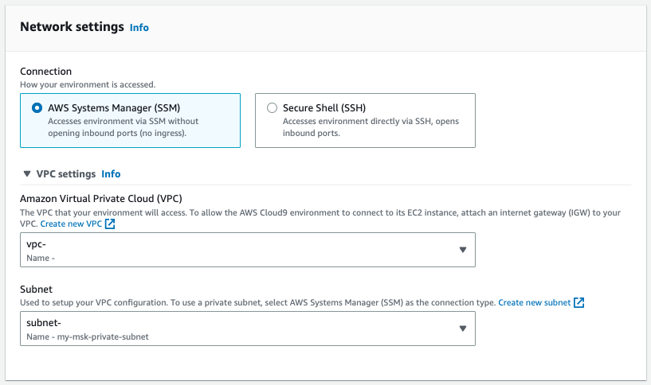Viewport: 651px width, 385px height.
Task: Click the Connection label
Action: tap(45, 72)
